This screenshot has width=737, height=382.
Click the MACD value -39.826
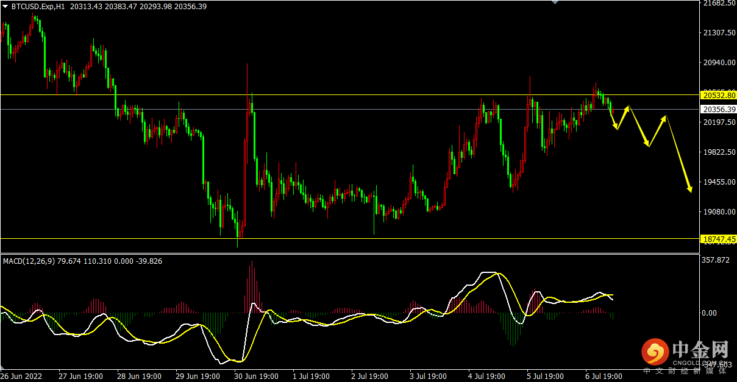[150, 261]
